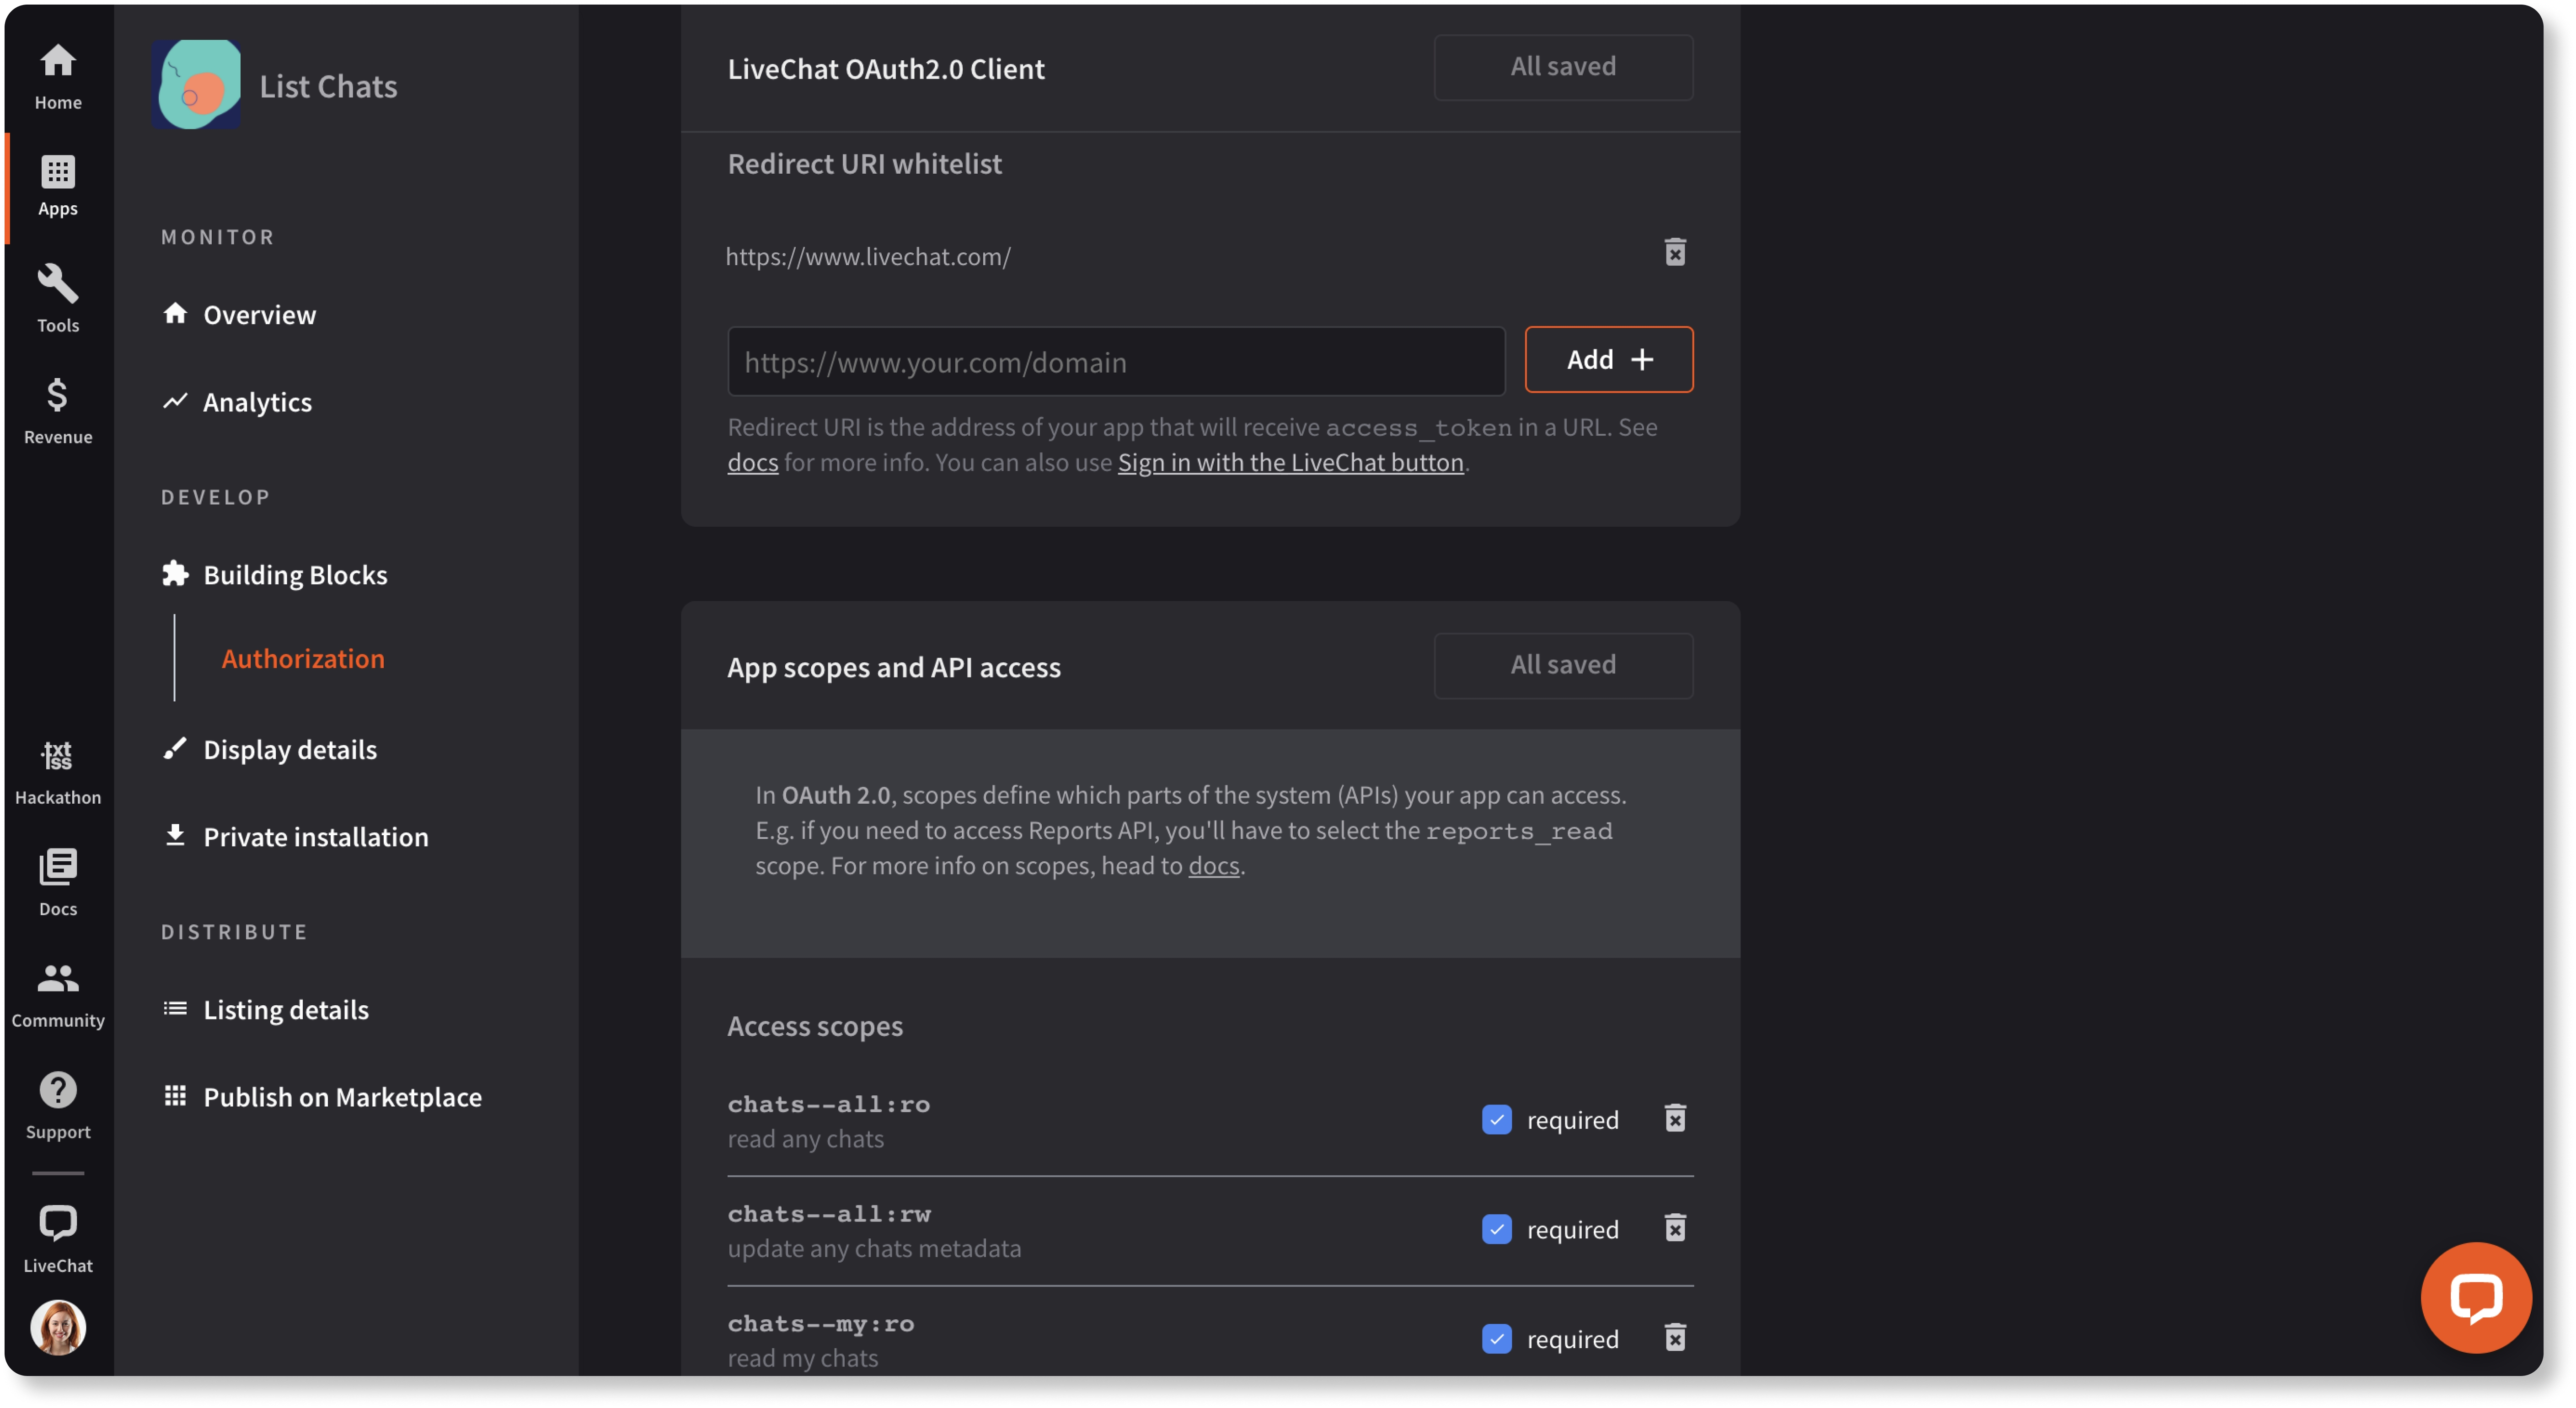Viewport: 2576px width, 1408px height.
Task: Open the Listing details menu item
Action: pyautogui.click(x=266, y=1010)
